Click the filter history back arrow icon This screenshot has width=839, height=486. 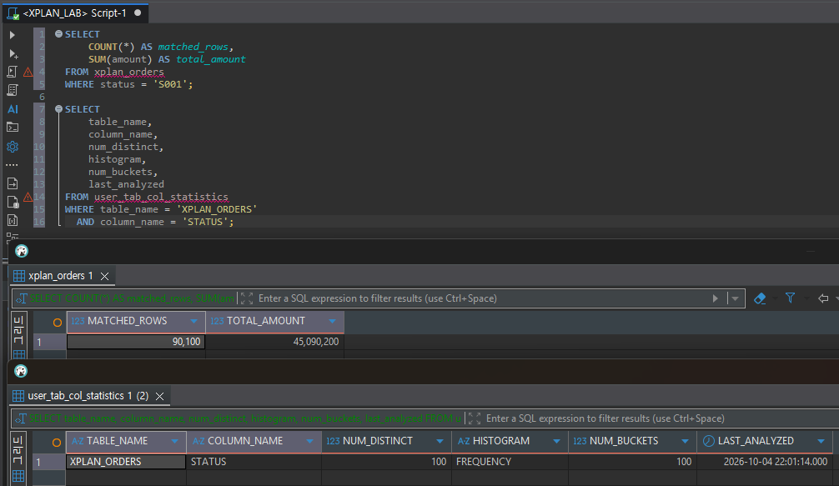click(823, 298)
